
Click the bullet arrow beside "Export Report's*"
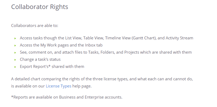[15, 67]
